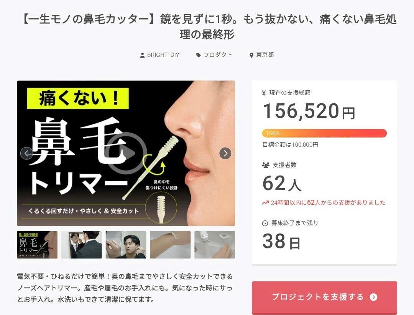Screen dimensions: 414x315
Task: Open the BRIGHT_DIY creator profile link
Action: pos(163,55)
